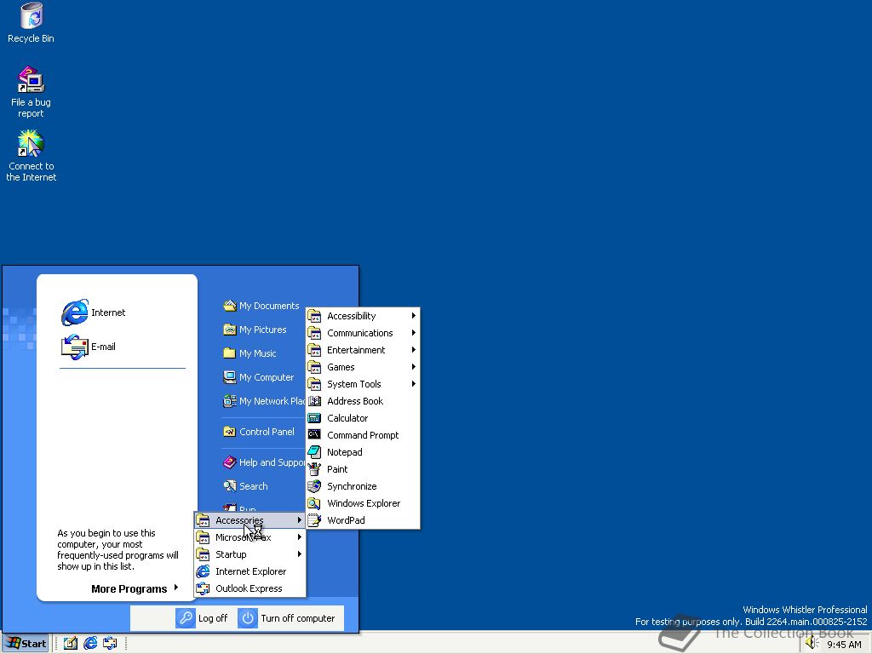This screenshot has height=654, width=872.
Task: Click the Turn off computer power icon
Action: pos(248,618)
